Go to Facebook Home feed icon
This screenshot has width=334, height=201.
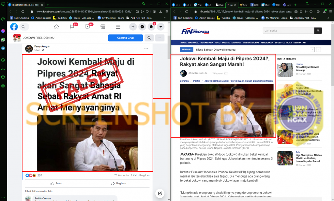56,27
